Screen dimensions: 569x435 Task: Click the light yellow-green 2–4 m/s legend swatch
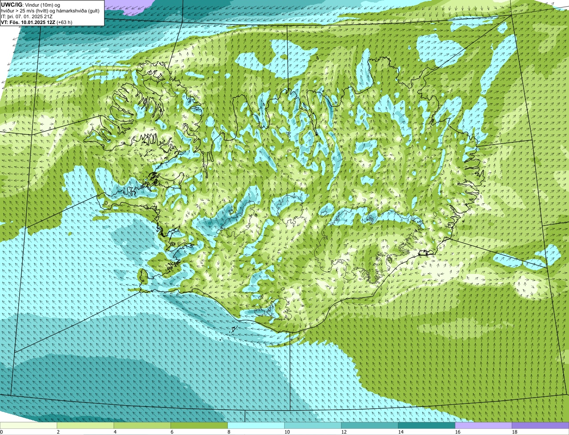(x=85, y=426)
